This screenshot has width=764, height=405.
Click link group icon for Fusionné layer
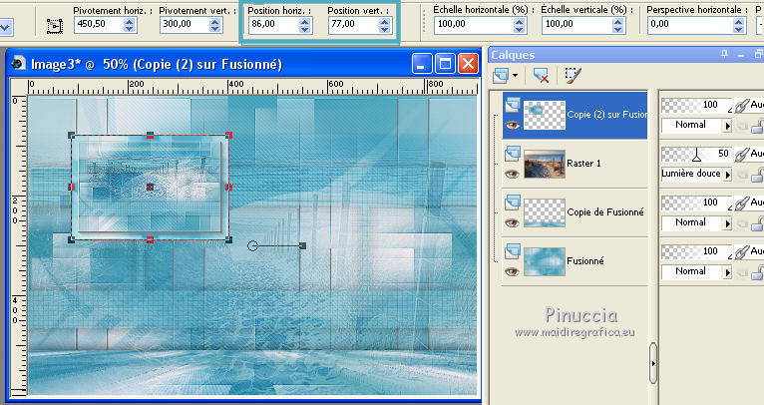click(742, 252)
